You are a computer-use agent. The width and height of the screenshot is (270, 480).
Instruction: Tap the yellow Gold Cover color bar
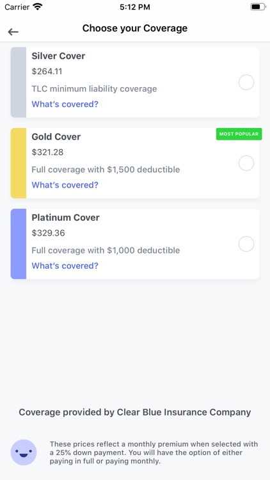tap(19, 163)
